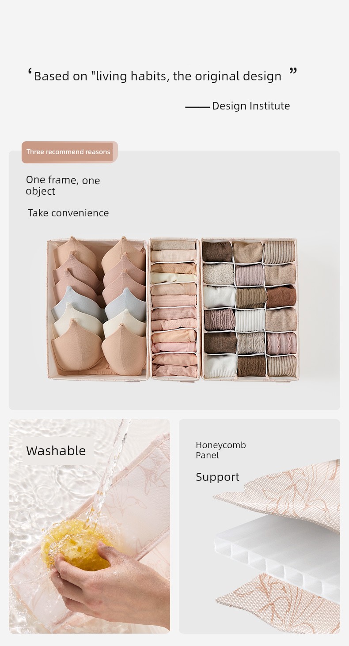Click the opening quotation mark
Viewport: 349px width, 646px height.
click(x=30, y=72)
